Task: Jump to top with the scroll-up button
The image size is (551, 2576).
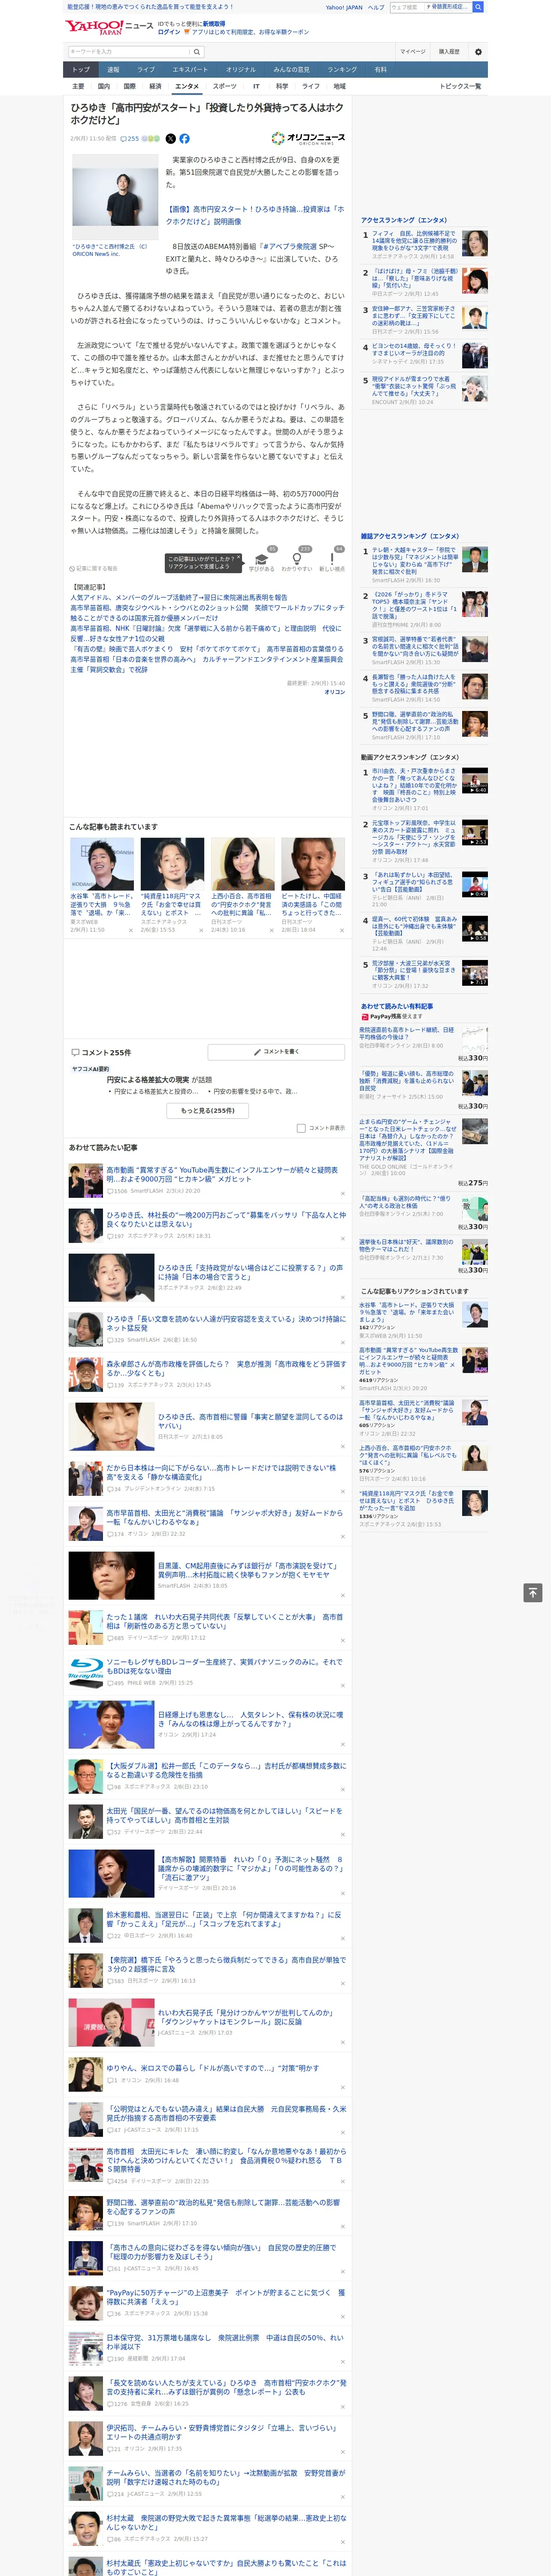Action: click(533, 1593)
